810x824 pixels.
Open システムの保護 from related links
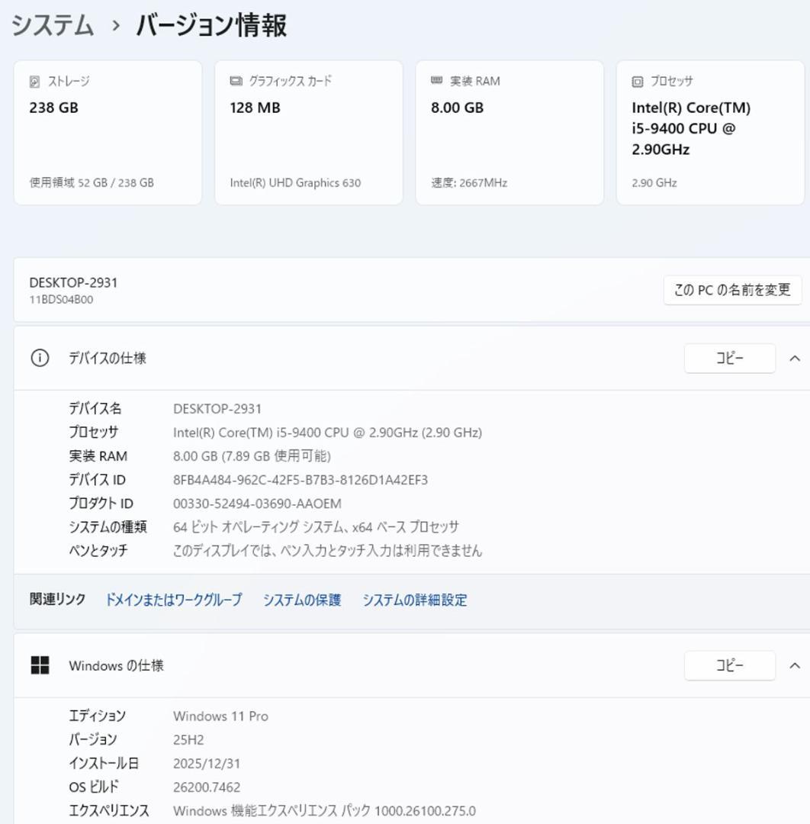tap(301, 601)
